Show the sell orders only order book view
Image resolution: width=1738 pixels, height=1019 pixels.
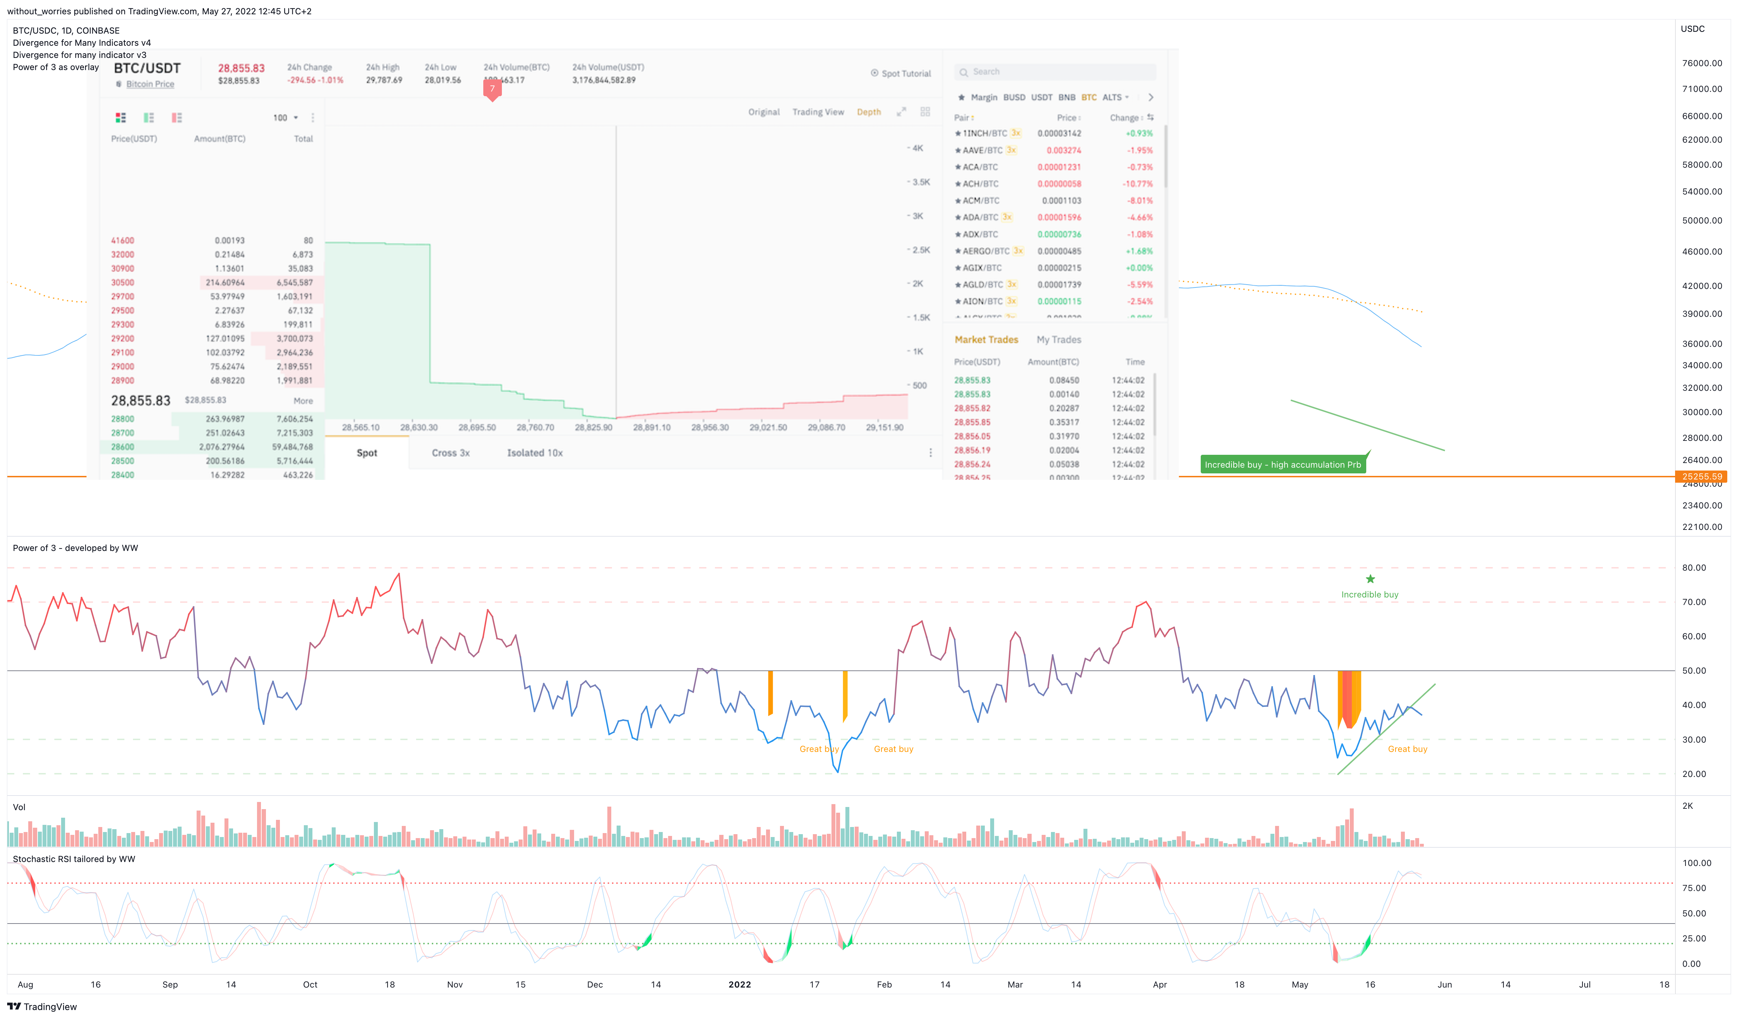click(177, 117)
